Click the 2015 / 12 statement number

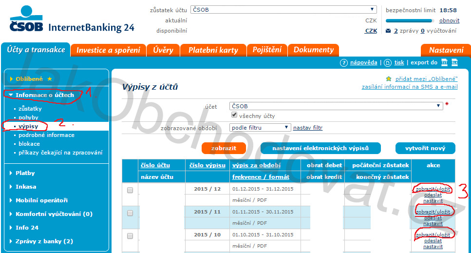pyautogui.click(x=207, y=189)
